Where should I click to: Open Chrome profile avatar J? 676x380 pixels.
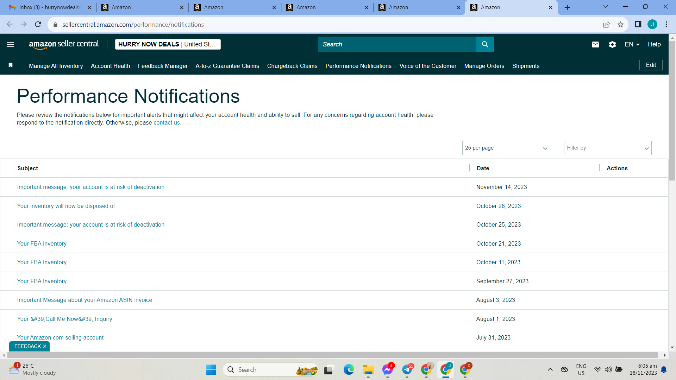coord(652,24)
